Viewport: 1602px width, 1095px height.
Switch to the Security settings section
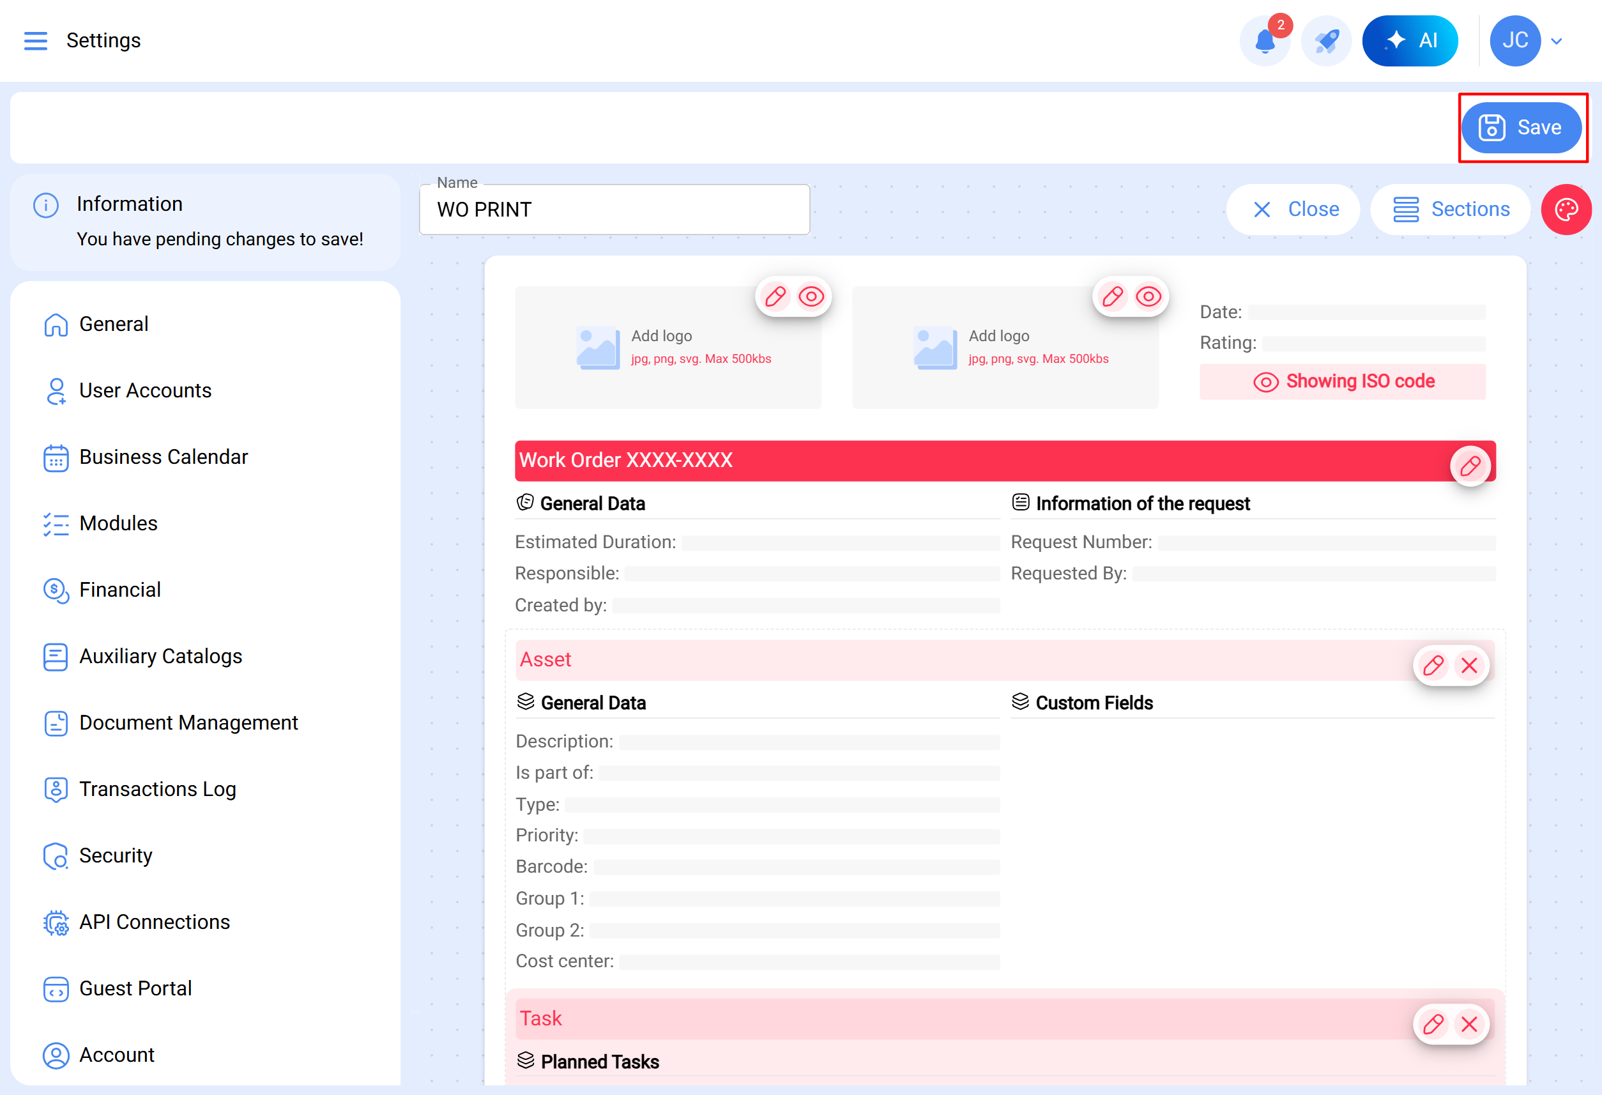[x=116, y=855]
